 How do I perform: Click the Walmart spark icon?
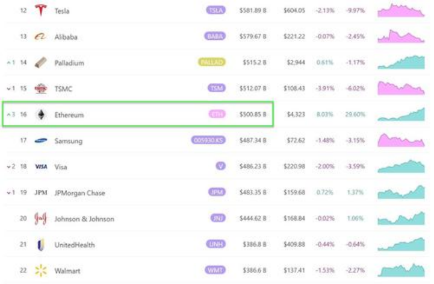[41, 270]
